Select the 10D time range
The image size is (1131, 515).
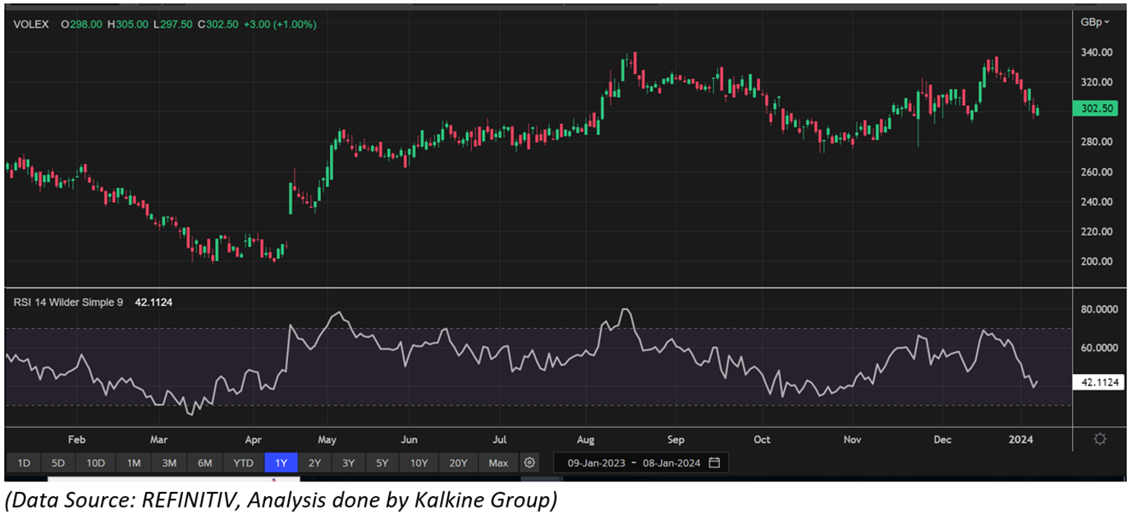pos(95,463)
